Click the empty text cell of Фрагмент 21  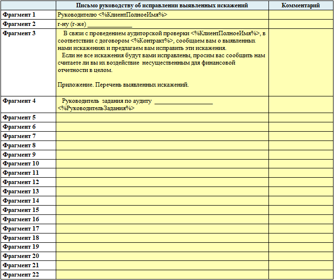(x=162, y=265)
